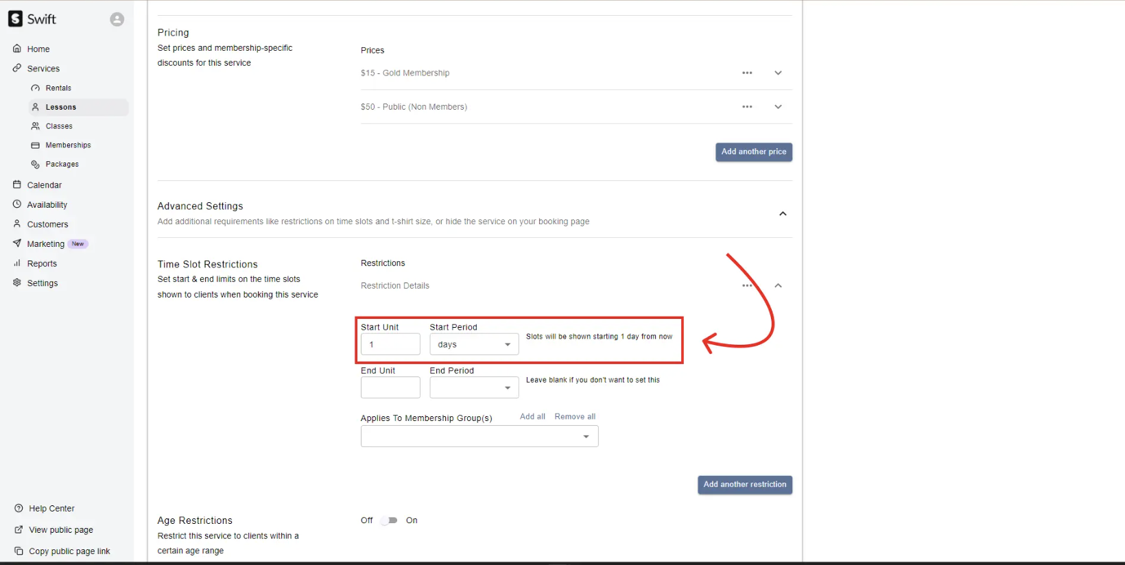Click the Help Center question icon

click(x=19, y=508)
